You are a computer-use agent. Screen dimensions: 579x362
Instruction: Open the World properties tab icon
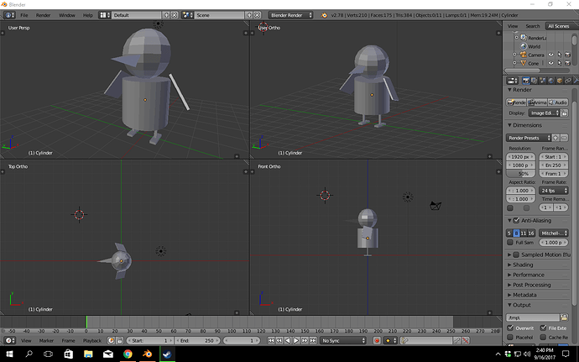[x=551, y=81]
